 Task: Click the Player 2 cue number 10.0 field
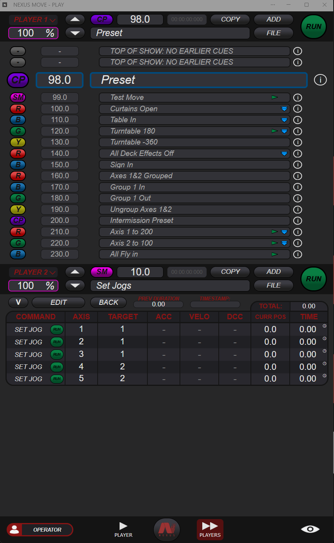[x=140, y=272]
